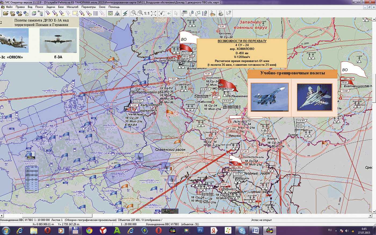Click the printer icon
Image resolution: width=376 pixels, height=235 pixels.
tap(221, 13)
